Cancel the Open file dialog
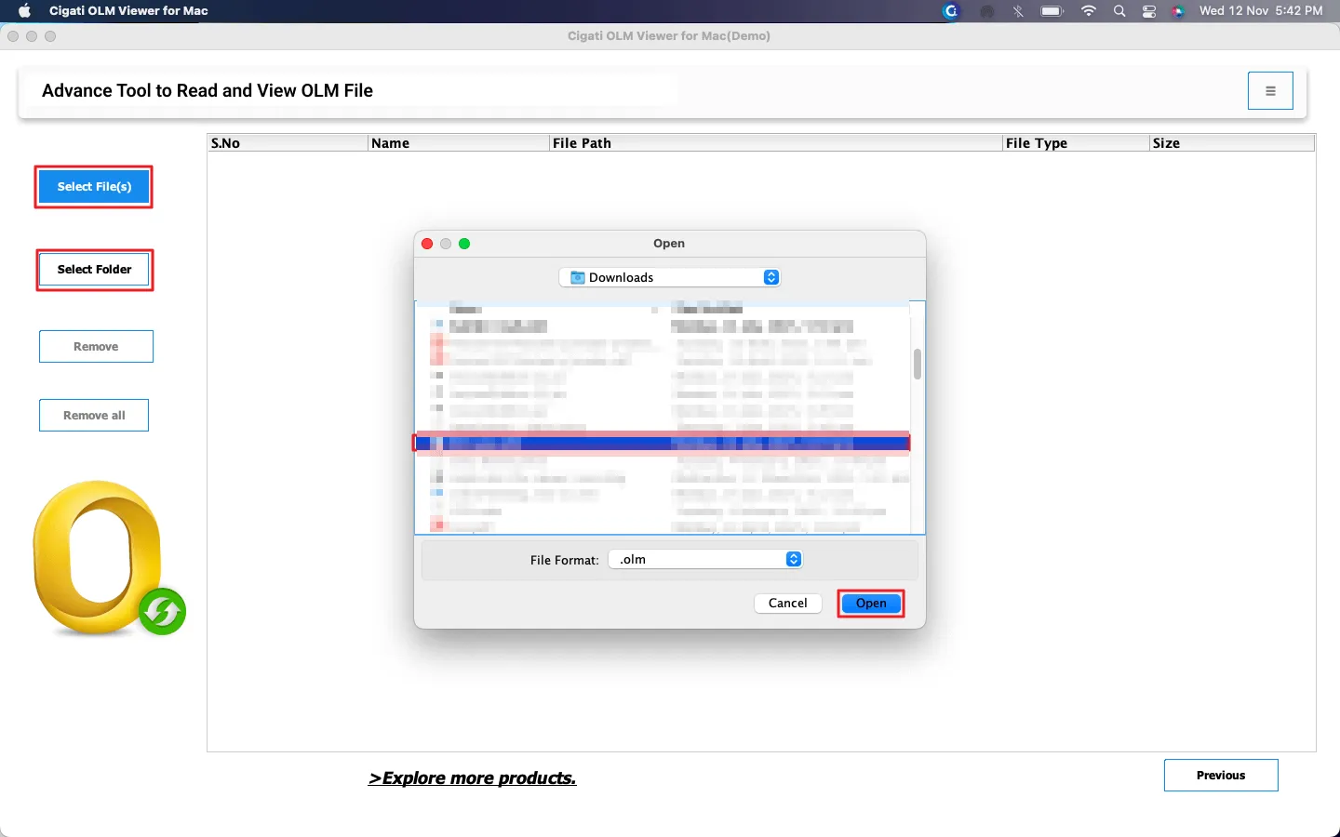The width and height of the screenshot is (1340, 837). (x=787, y=603)
